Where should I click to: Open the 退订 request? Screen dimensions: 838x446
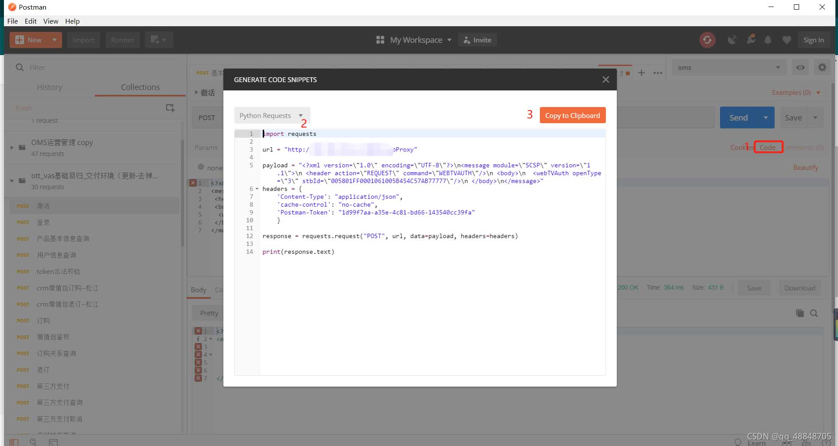[x=94, y=370]
